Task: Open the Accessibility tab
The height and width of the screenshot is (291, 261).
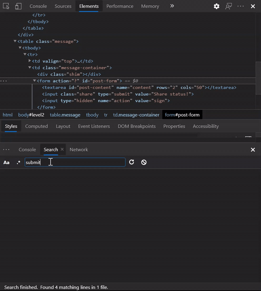Action: coord(206,126)
